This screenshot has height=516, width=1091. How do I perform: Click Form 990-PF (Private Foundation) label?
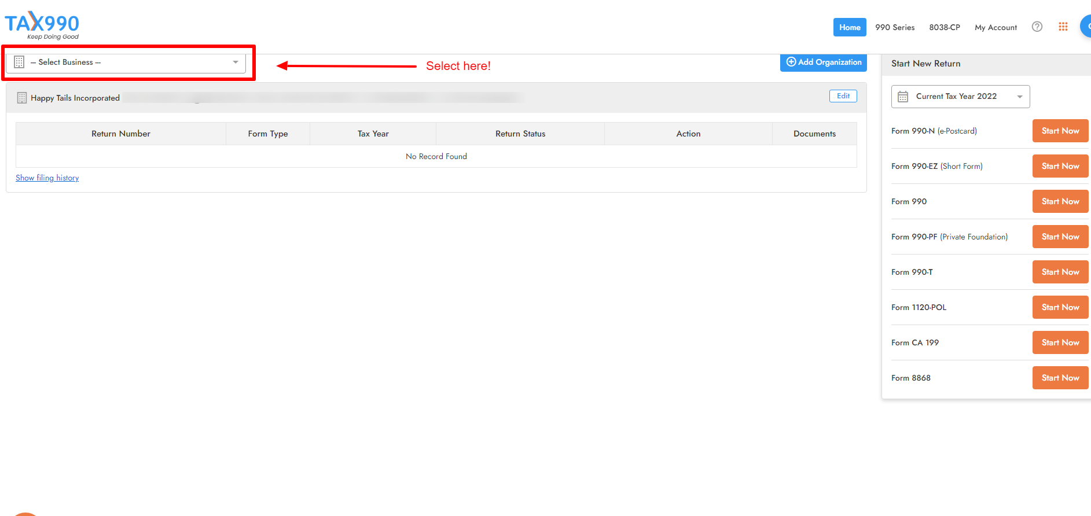(x=949, y=237)
